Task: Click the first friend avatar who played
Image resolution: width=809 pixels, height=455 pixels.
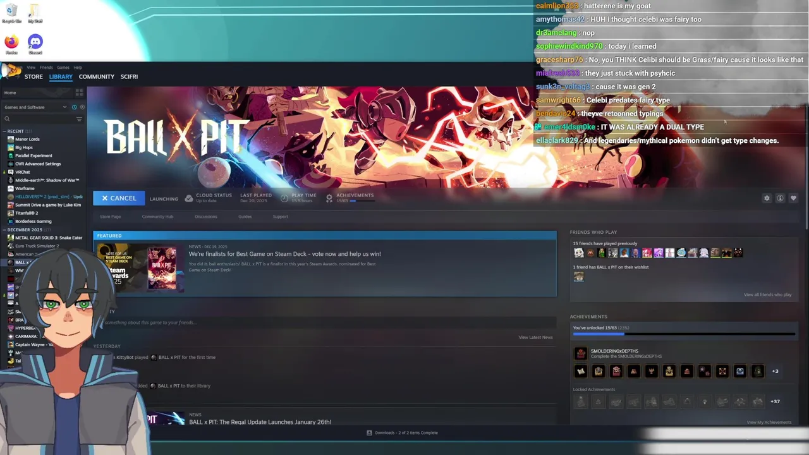Action: click(x=578, y=253)
